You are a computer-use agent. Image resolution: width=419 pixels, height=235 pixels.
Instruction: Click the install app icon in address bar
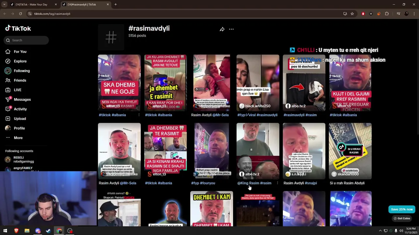pos(345,14)
